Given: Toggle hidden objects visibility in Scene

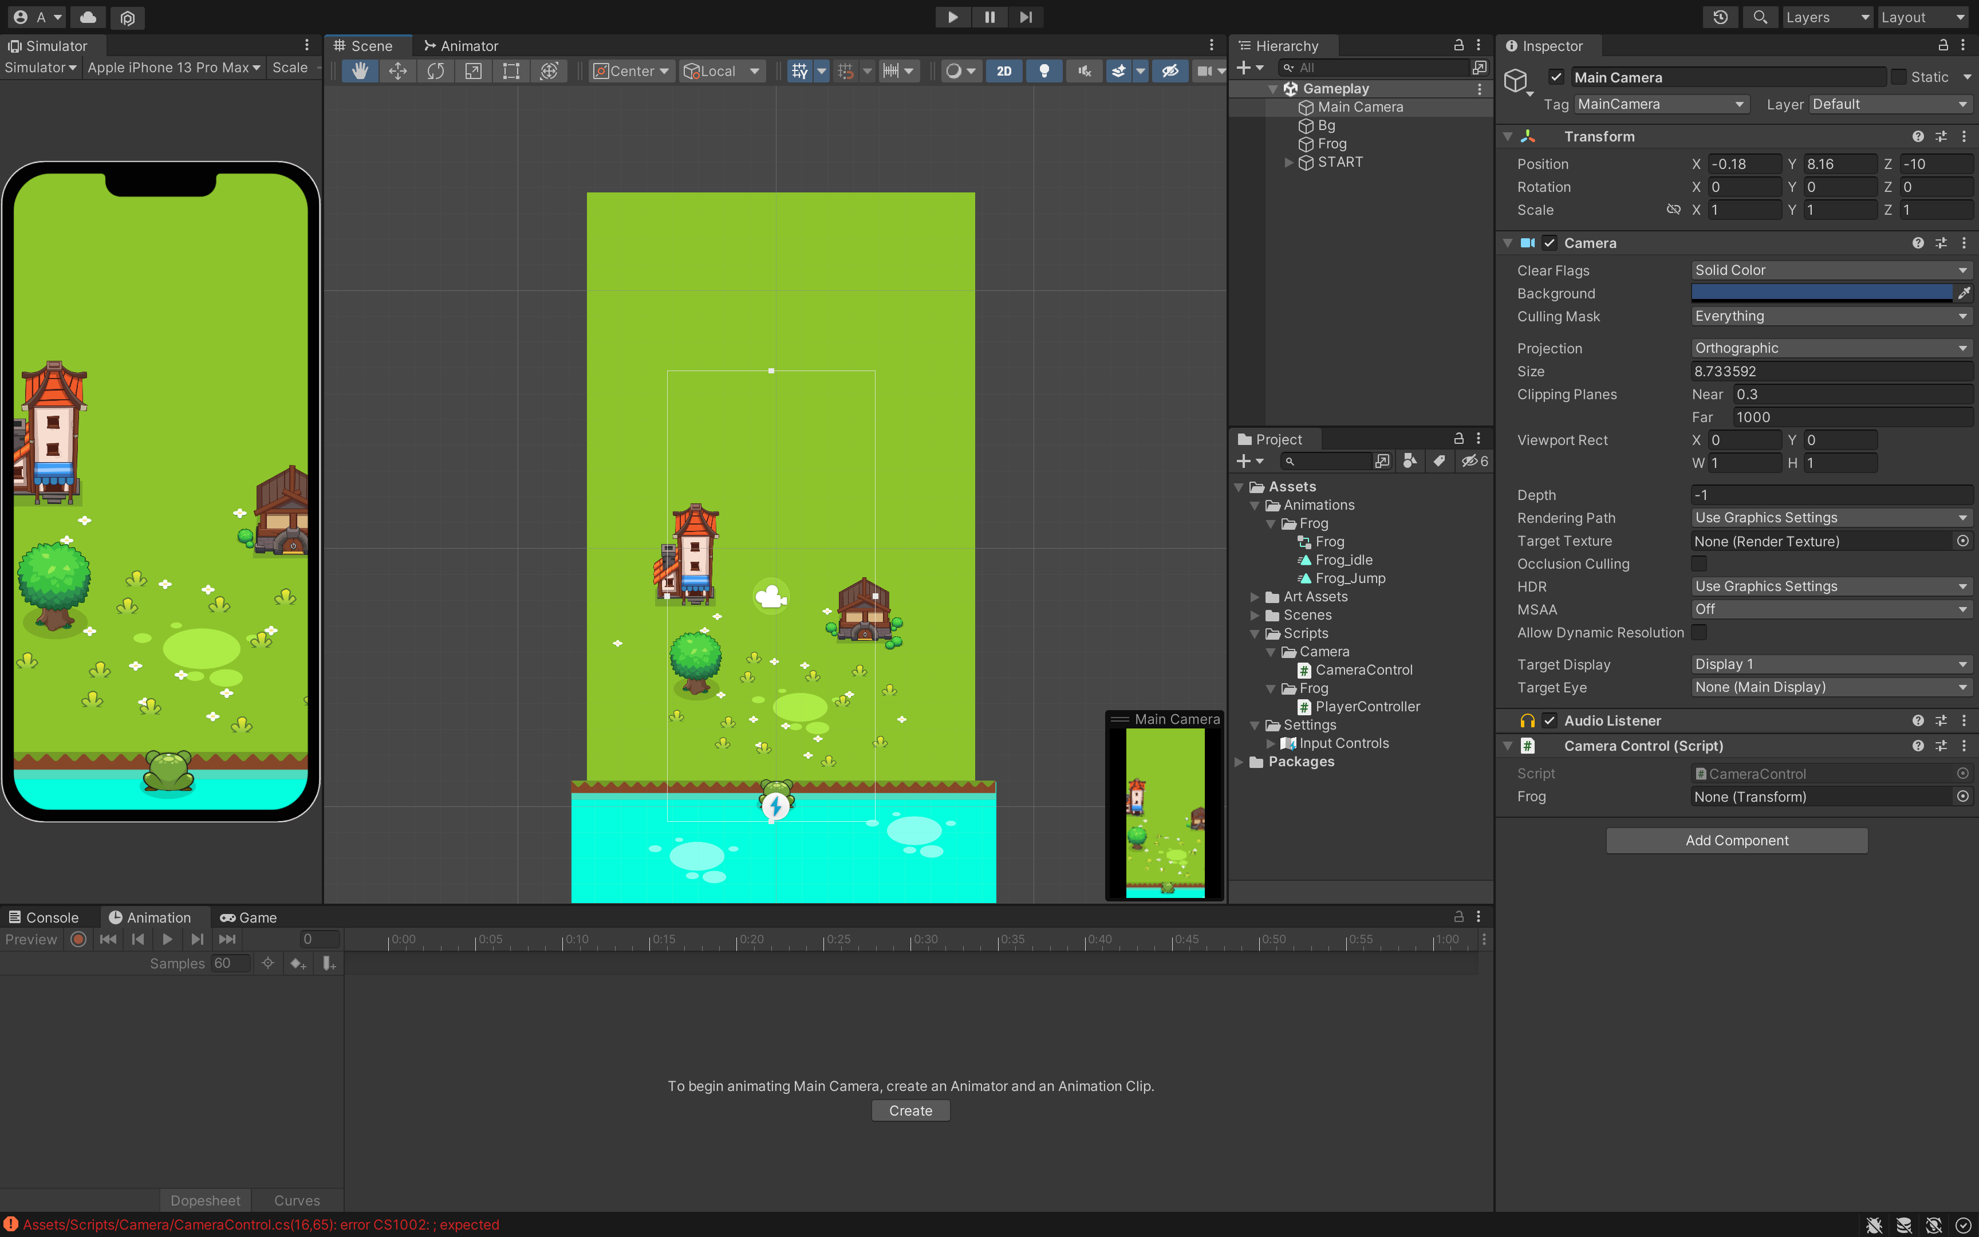Looking at the screenshot, I should pyautogui.click(x=1170, y=71).
